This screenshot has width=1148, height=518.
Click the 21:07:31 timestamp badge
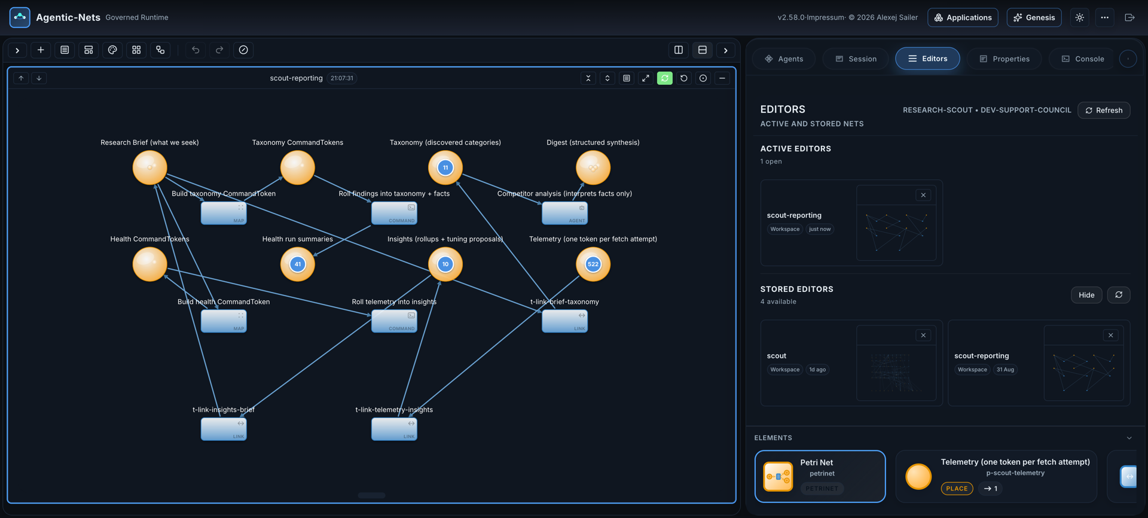click(342, 78)
